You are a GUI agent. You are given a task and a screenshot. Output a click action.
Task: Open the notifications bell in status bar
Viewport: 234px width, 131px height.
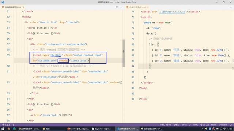(x=231, y=125)
